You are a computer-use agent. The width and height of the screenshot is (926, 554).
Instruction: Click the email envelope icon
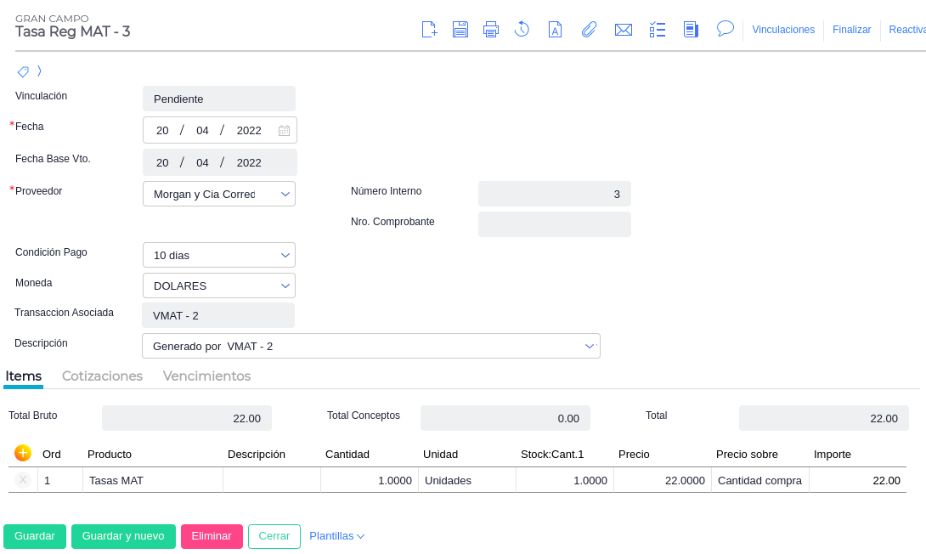624,30
